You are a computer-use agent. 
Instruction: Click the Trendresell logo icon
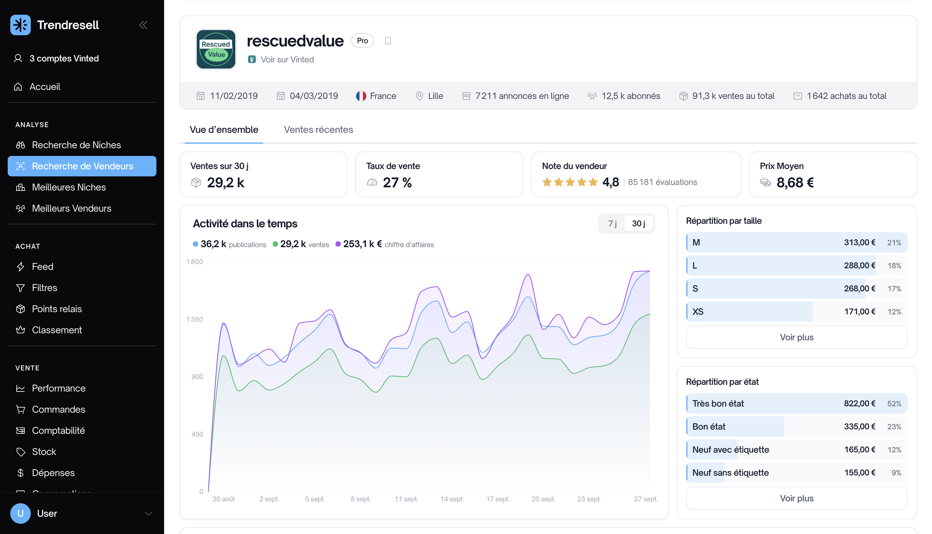click(x=21, y=25)
